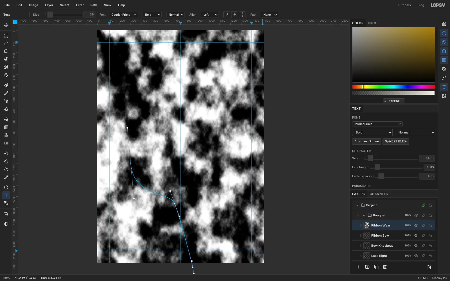Viewport: 450px width, 281px height.
Task: Collapse the Bouquet group
Action: coord(364,215)
